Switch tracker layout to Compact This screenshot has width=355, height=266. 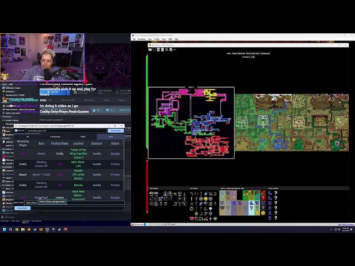click(x=246, y=57)
